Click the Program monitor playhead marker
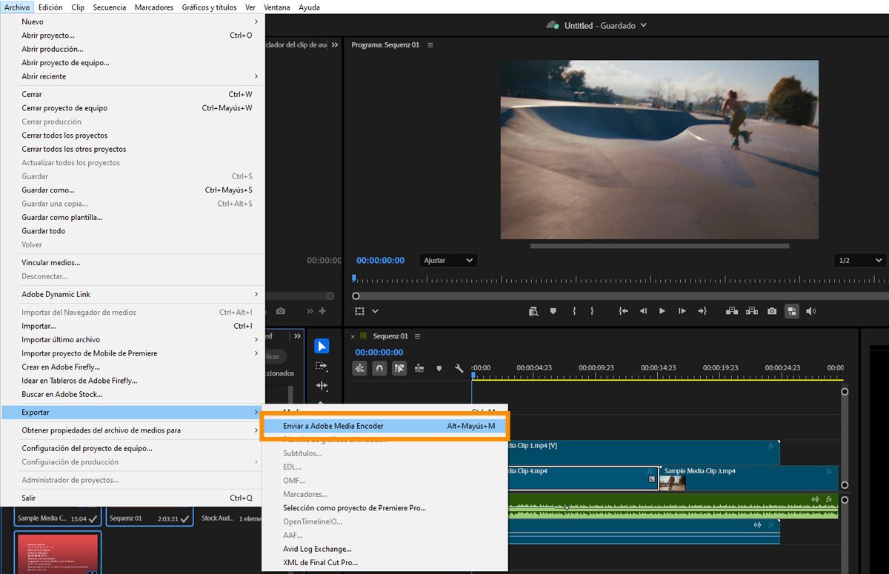This screenshot has width=889, height=574. click(354, 278)
